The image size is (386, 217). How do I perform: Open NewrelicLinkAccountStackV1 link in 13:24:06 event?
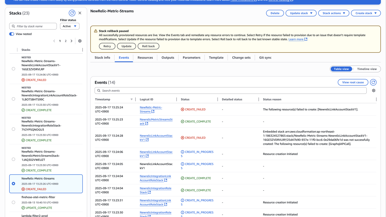156,154
